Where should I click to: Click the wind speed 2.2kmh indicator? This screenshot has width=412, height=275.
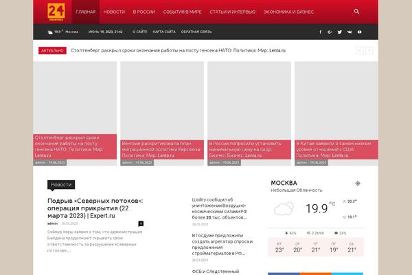(315, 233)
